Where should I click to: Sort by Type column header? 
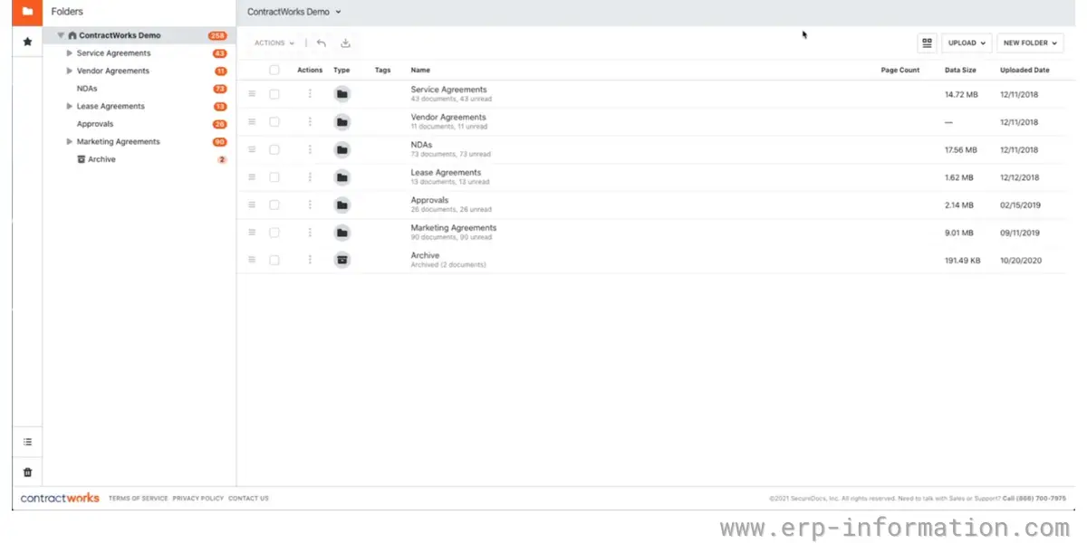[341, 70]
